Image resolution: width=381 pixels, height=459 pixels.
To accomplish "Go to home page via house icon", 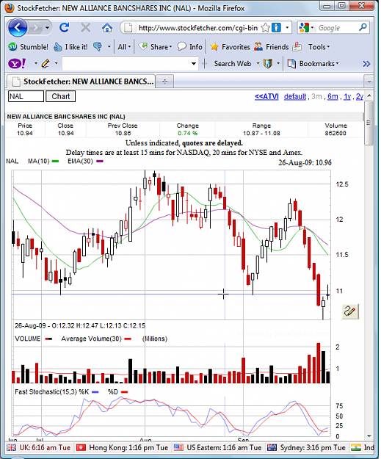I will coord(106,28).
